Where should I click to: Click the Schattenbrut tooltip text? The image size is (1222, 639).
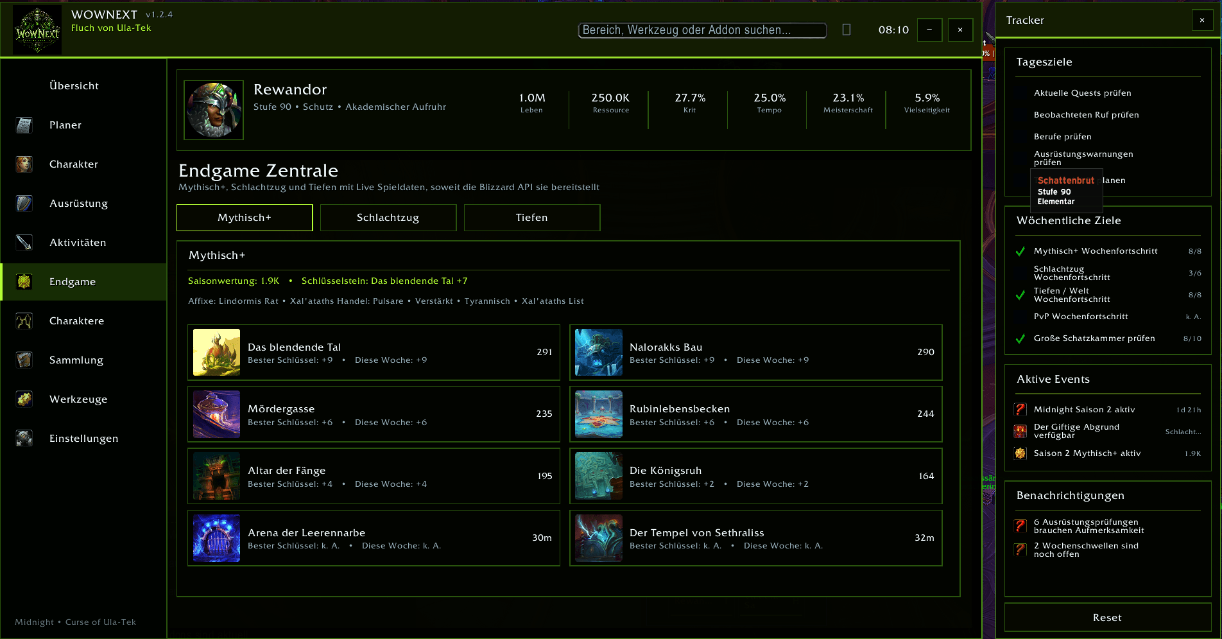coord(1066,181)
